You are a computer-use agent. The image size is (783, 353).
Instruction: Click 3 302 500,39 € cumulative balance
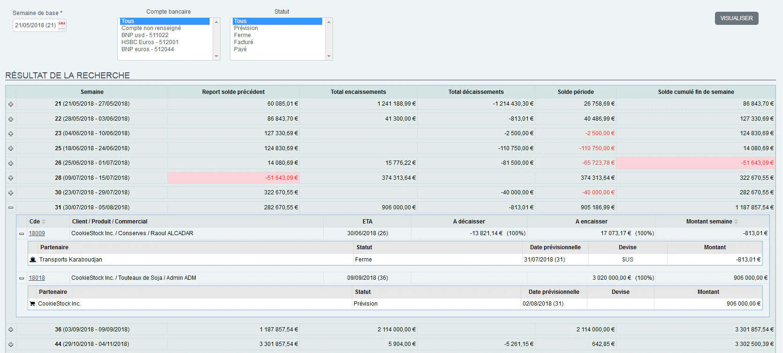click(x=754, y=344)
